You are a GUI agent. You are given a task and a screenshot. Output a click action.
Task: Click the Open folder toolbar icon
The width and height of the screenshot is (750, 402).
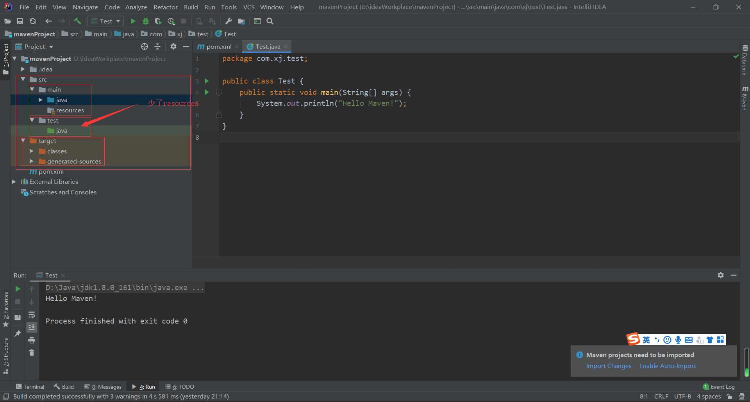7,21
